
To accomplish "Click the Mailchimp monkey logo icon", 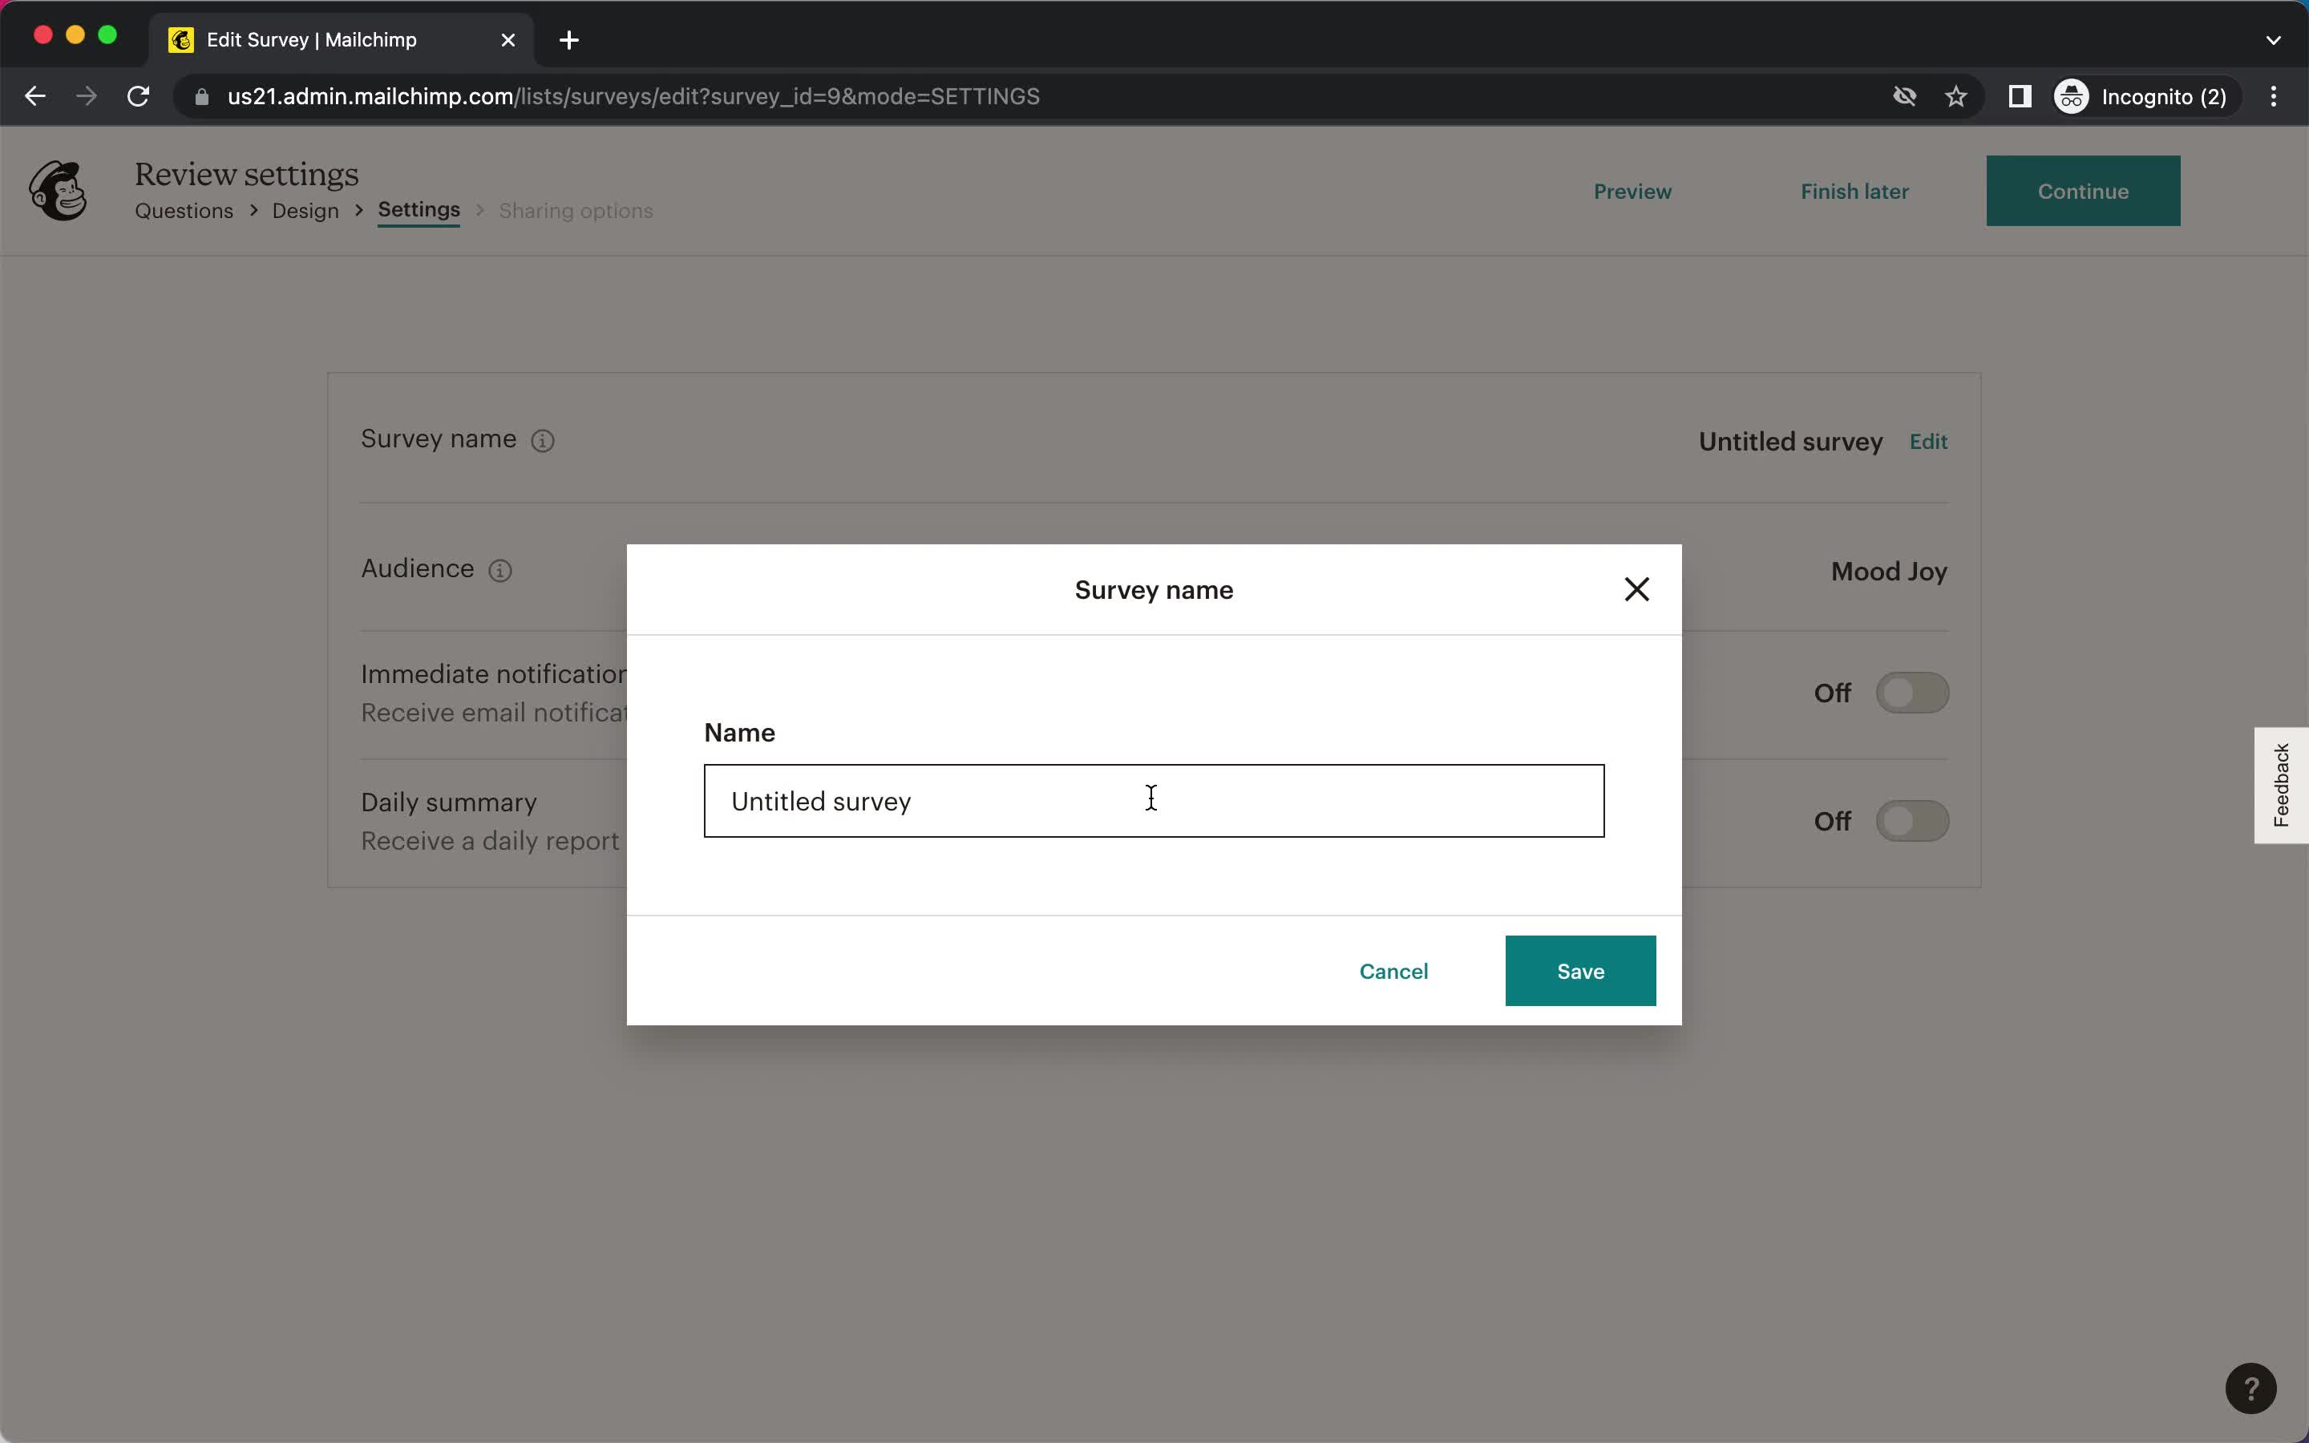I will pos(59,188).
